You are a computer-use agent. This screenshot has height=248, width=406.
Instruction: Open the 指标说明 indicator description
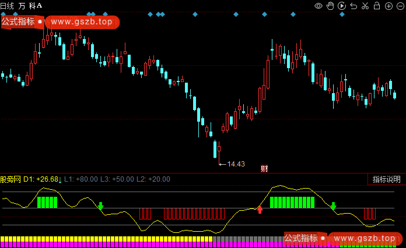tap(387, 179)
